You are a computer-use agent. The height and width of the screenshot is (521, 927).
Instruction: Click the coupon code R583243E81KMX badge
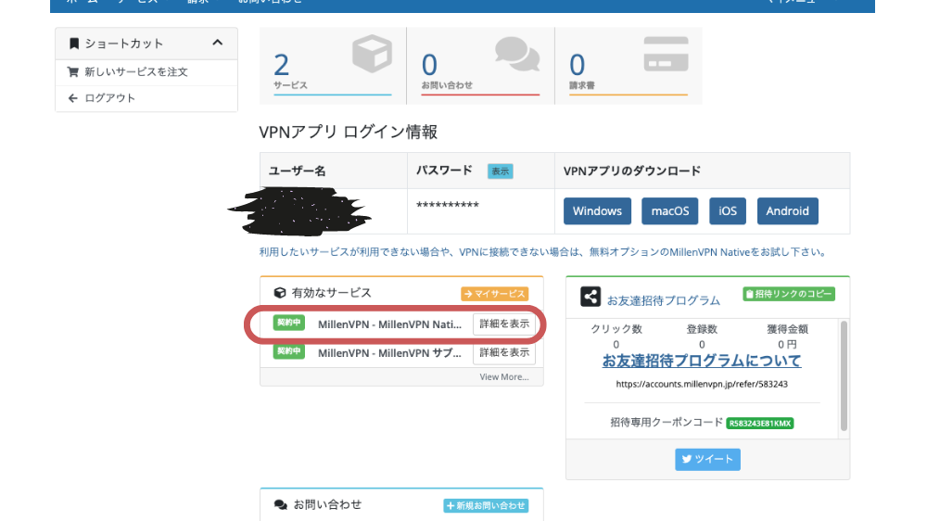760,424
